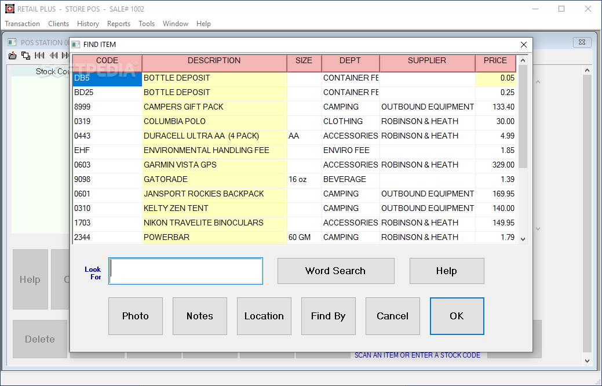Select NIKON TRAVELITE BINOCULARS item
This screenshot has height=386, width=602.
click(x=214, y=223)
